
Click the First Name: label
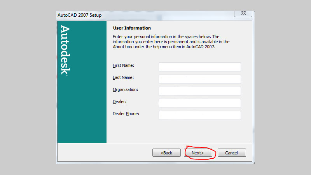point(123,65)
